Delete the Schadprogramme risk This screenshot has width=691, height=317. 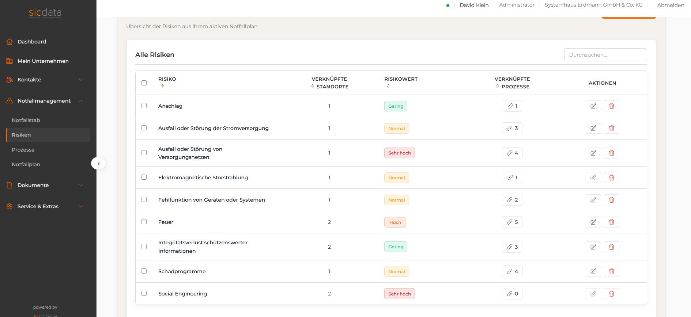pos(611,271)
